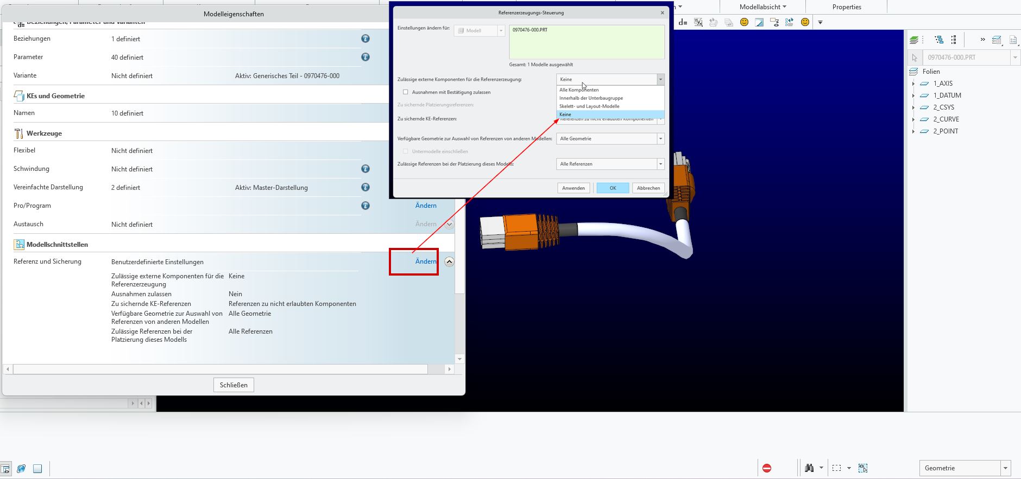The height and width of the screenshot is (479, 1021).
Task: Select the Folien root node in the layer tree
Action: click(931, 72)
